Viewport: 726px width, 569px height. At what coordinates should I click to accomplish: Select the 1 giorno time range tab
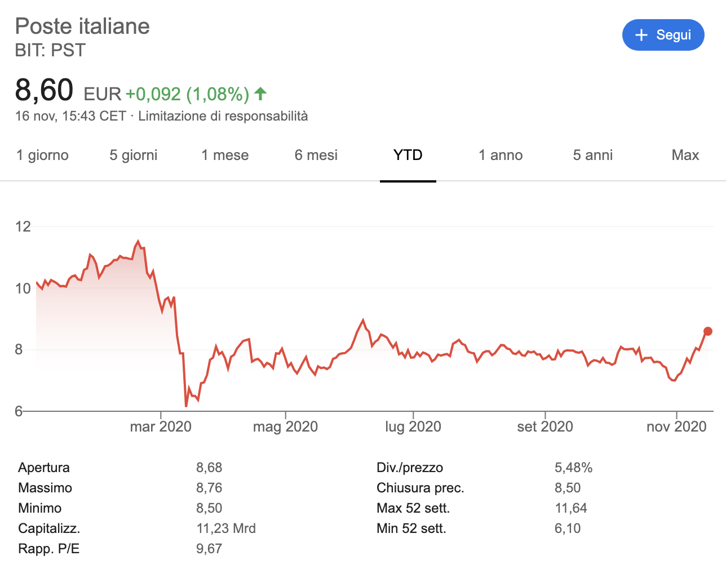[x=42, y=155]
